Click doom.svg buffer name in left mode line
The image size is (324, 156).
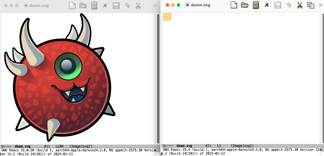pyautogui.click(x=23, y=146)
